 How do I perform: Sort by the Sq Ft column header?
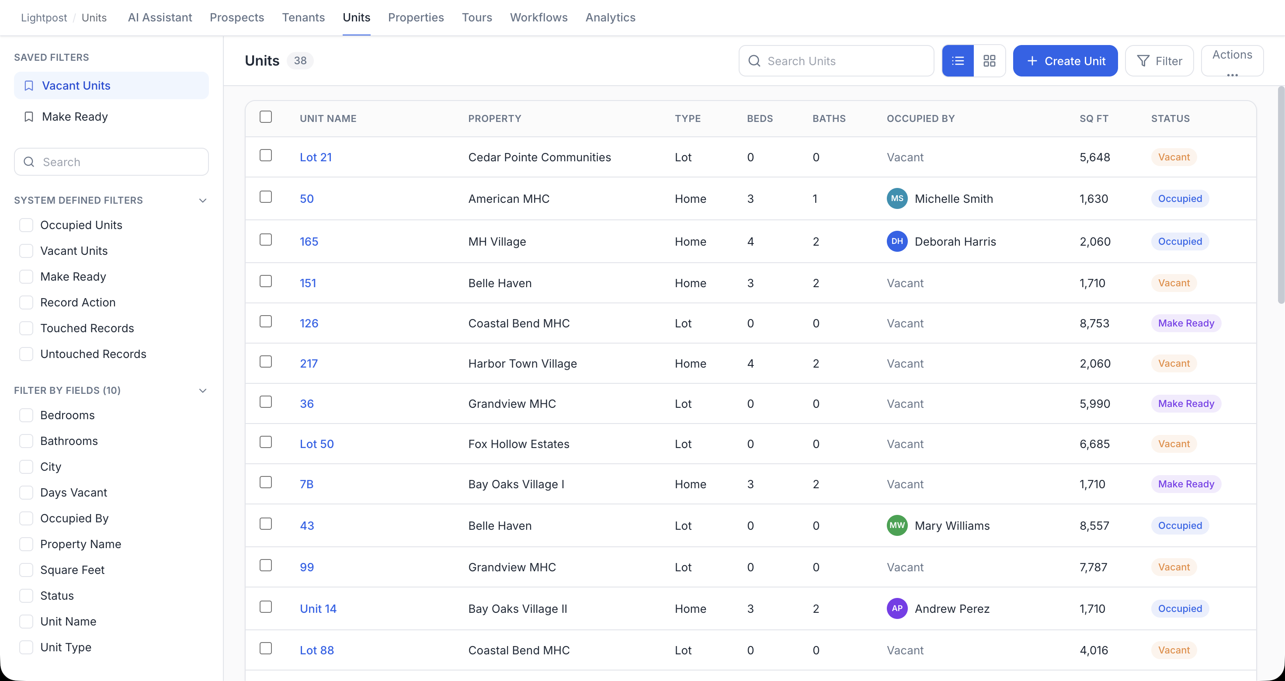point(1094,119)
